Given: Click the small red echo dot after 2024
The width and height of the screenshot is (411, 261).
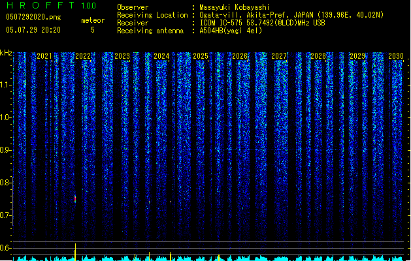Looking at the screenshot, I should (171, 202).
